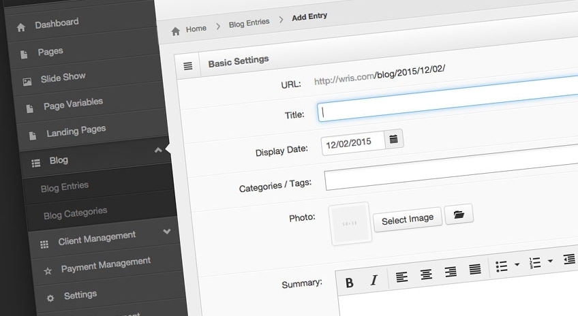Go to Blog Entries breadcrumb link
Viewport: 578px width, 316px height.
point(249,22)
